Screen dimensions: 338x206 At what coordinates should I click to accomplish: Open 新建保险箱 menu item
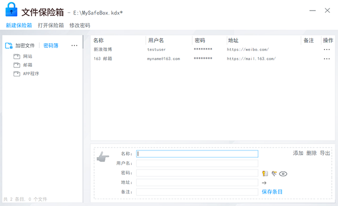19,25
